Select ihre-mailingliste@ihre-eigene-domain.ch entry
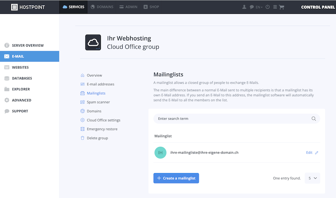This screenshot has height=198, width=336. click(x=204, y=153)
